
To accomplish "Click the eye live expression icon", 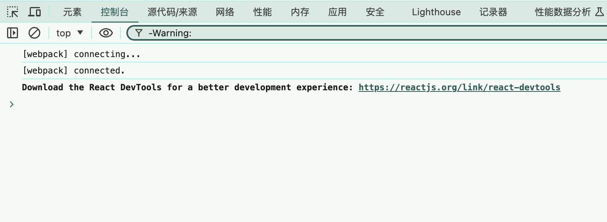I will click(106, 33).
